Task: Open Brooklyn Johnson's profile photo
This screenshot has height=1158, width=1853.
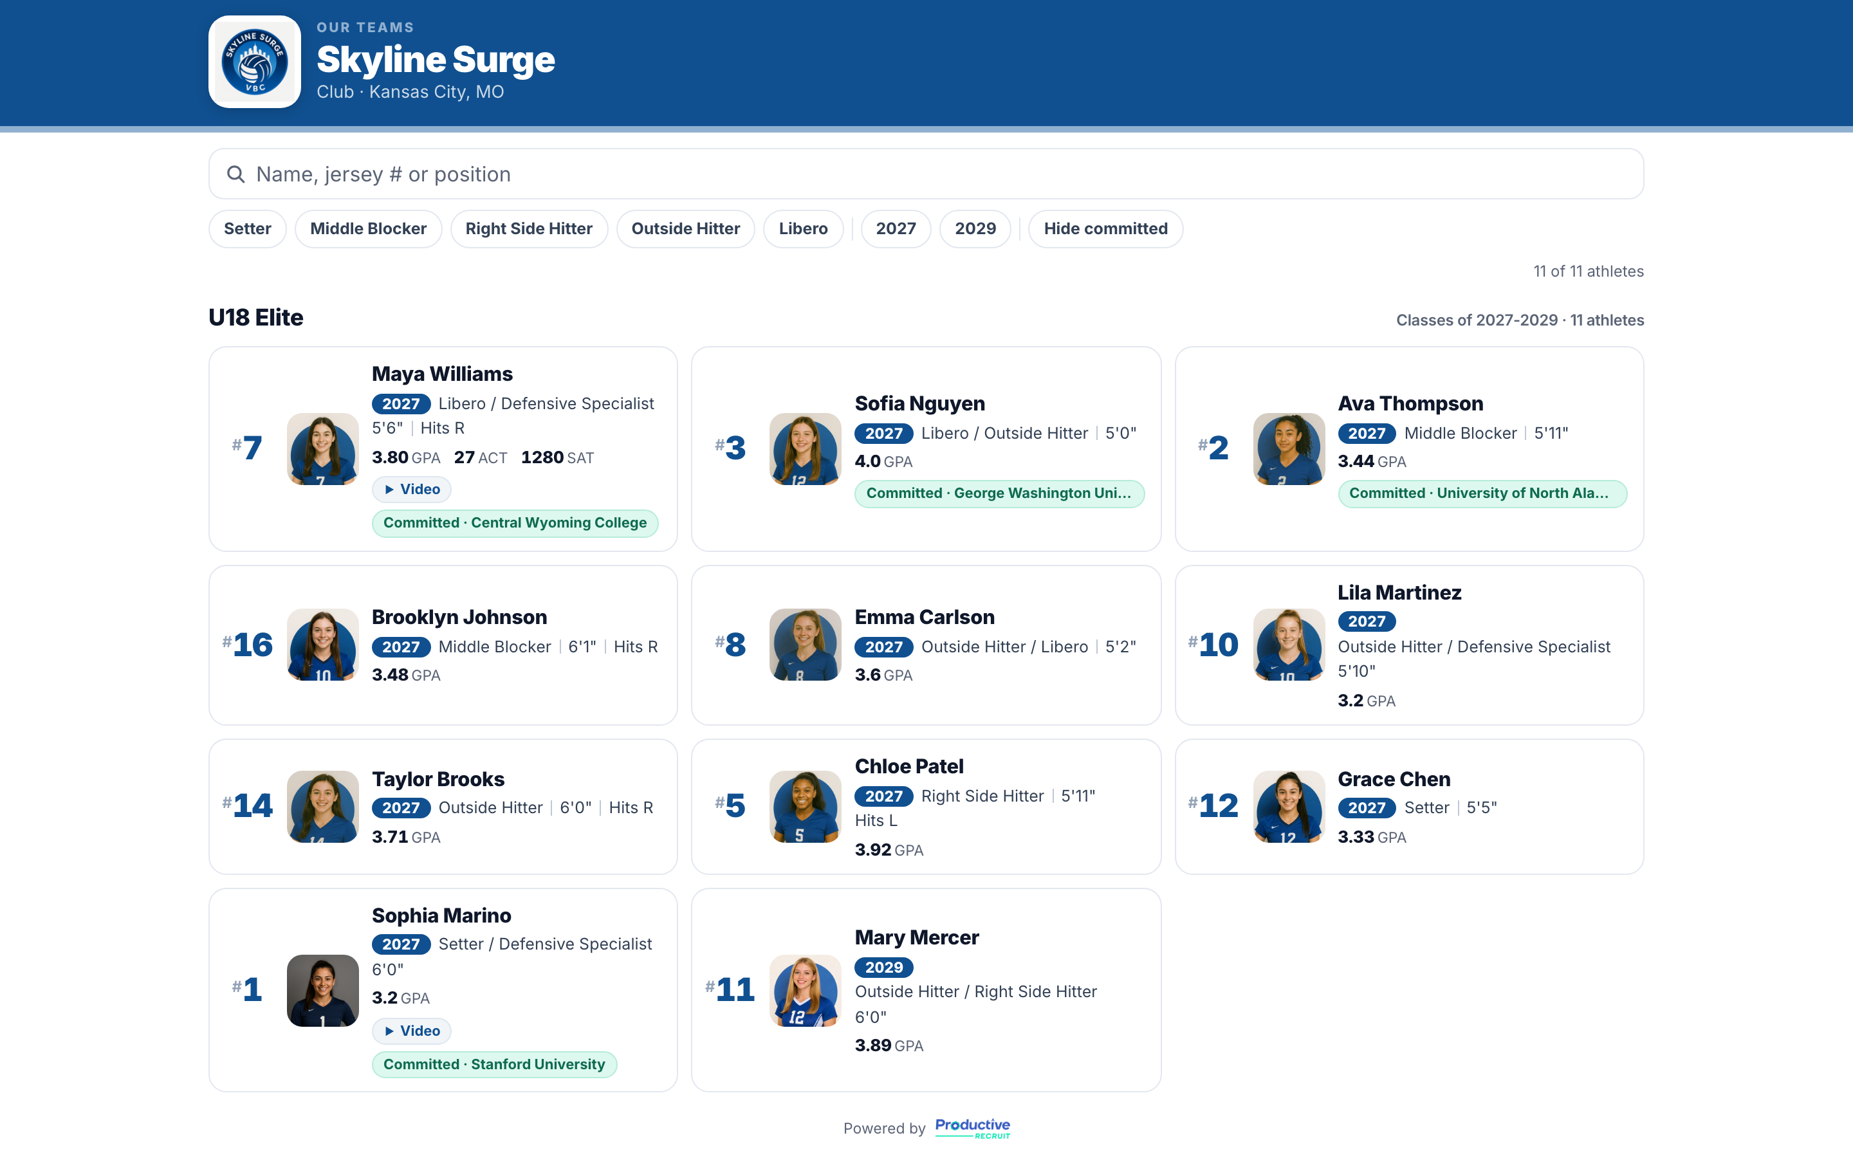Action: coord(322,645)
